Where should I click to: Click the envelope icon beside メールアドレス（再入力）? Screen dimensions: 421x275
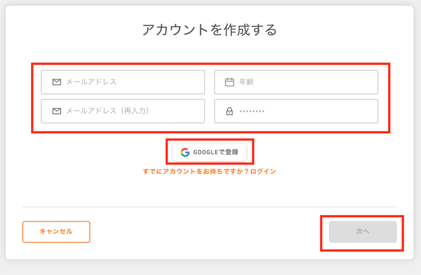point(57,111)
